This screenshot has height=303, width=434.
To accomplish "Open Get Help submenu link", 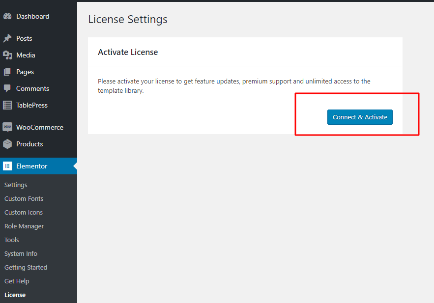I will pos(17,281).
